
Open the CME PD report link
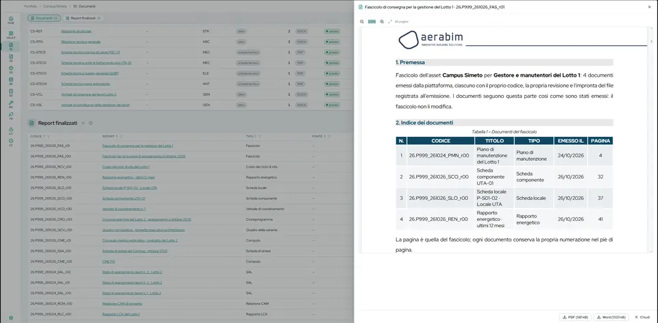[109, 261]
